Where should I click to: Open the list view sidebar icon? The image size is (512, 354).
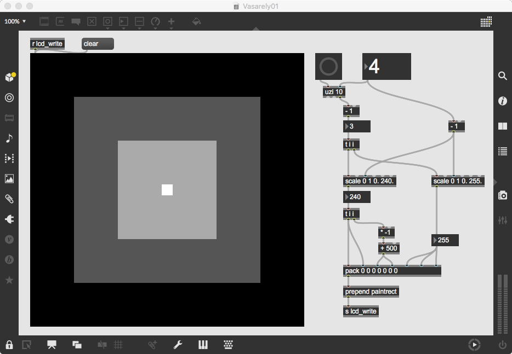(503, 151)
